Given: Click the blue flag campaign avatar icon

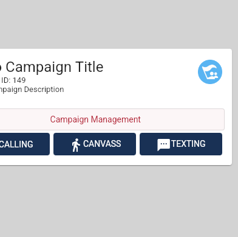Looking at the screenshot, I should (210, 72).
